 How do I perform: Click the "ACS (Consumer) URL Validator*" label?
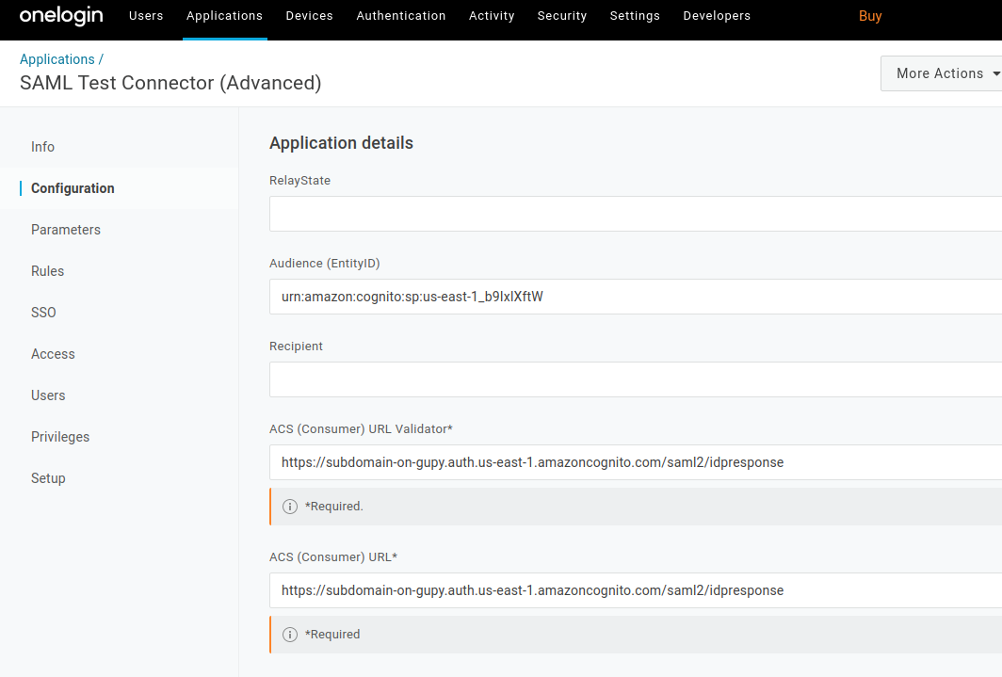point(361,429)
